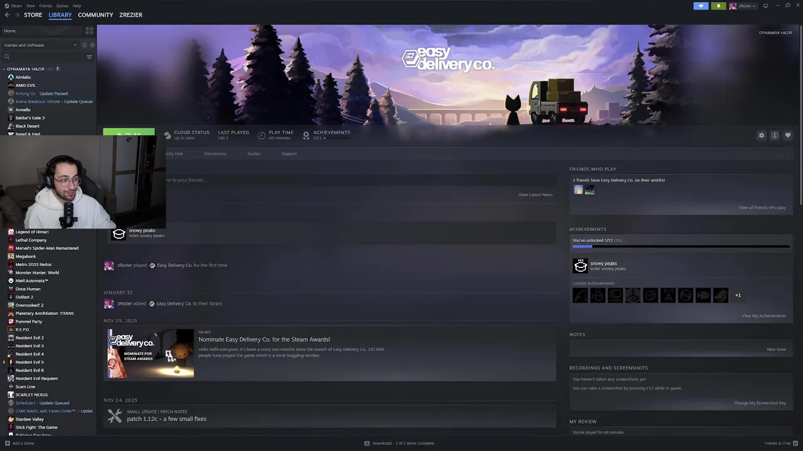Select Stardew Valley in library list

[x=29, y=419]
